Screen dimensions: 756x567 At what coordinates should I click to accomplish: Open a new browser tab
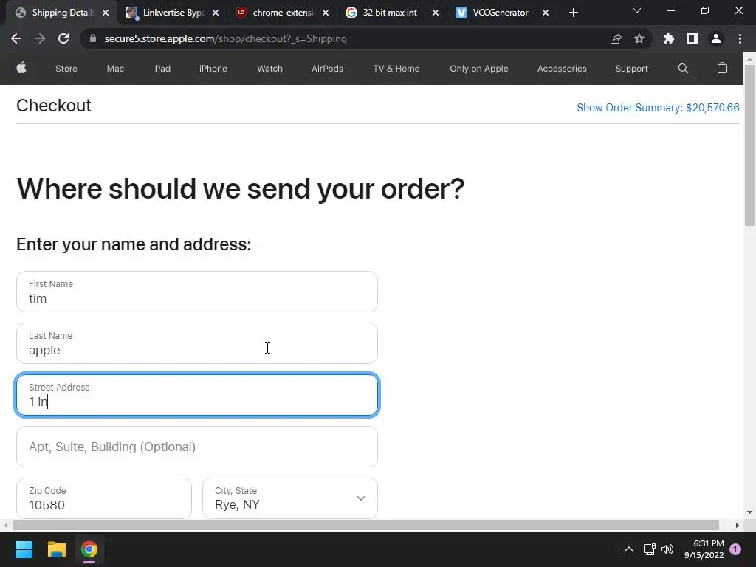coord(573,13)
